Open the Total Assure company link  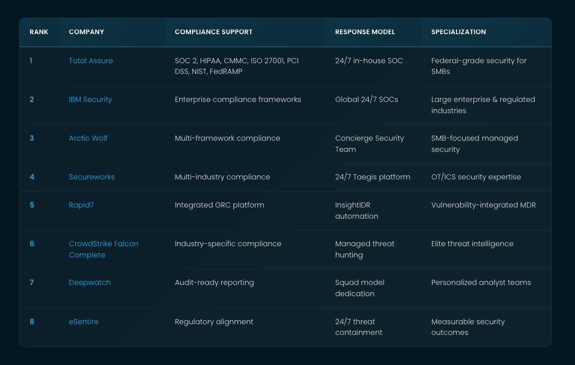[90, 61]
